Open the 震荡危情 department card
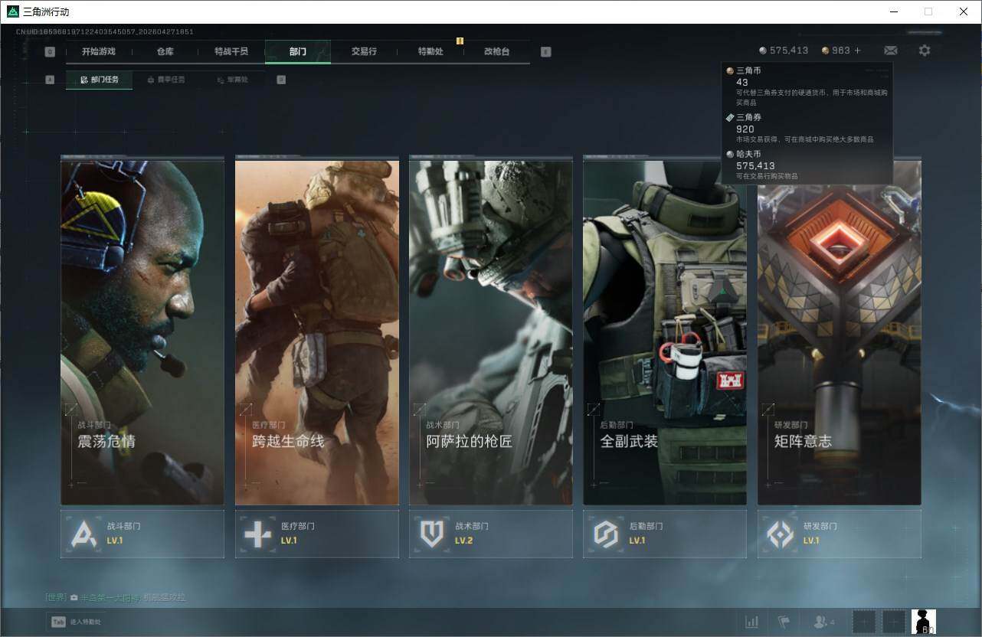Viewport: 982px width, 637px height. pyautogui.click(x=142, y=332)
